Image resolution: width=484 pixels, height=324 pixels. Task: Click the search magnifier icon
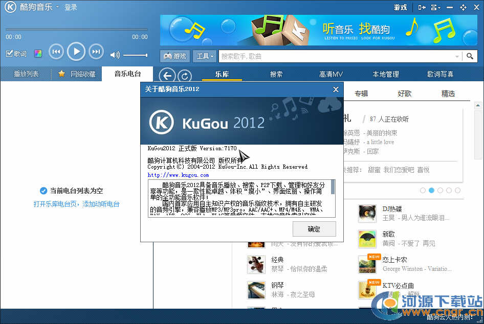[470, 56]
